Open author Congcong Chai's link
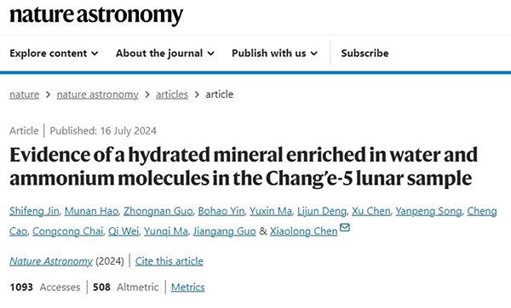The height and width of the screenshot is (308, 511). click(68, 231)
